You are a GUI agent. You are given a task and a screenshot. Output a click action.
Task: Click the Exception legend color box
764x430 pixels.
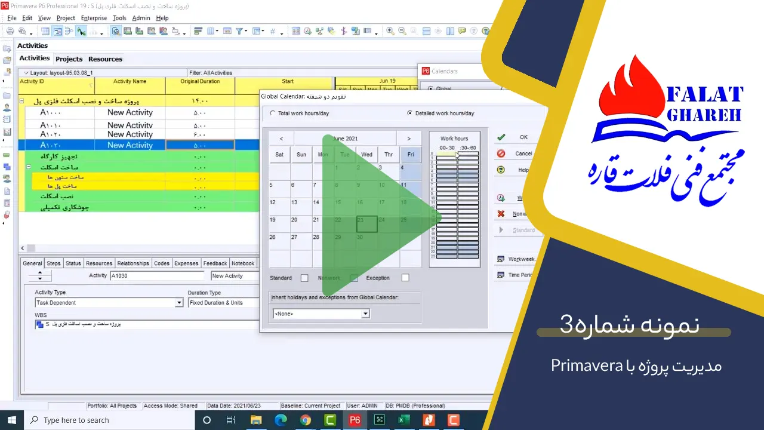[405, 278]
